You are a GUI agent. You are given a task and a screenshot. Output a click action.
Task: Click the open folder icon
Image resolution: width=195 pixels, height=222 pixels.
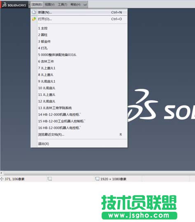(x=34, y=19)
